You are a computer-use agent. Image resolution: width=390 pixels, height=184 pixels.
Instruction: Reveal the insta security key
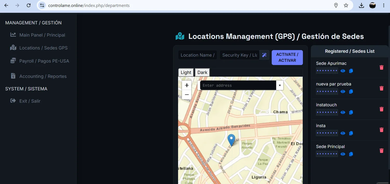pyautogui.click(x=343, y=133)
